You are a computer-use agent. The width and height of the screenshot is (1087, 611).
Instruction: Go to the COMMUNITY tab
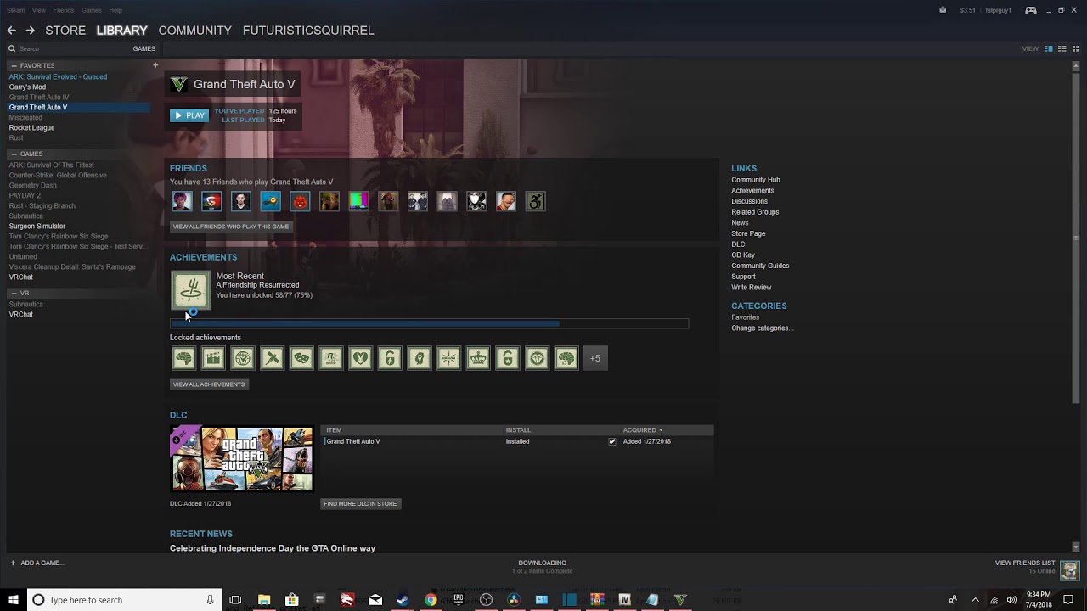[x=195, y=31]
